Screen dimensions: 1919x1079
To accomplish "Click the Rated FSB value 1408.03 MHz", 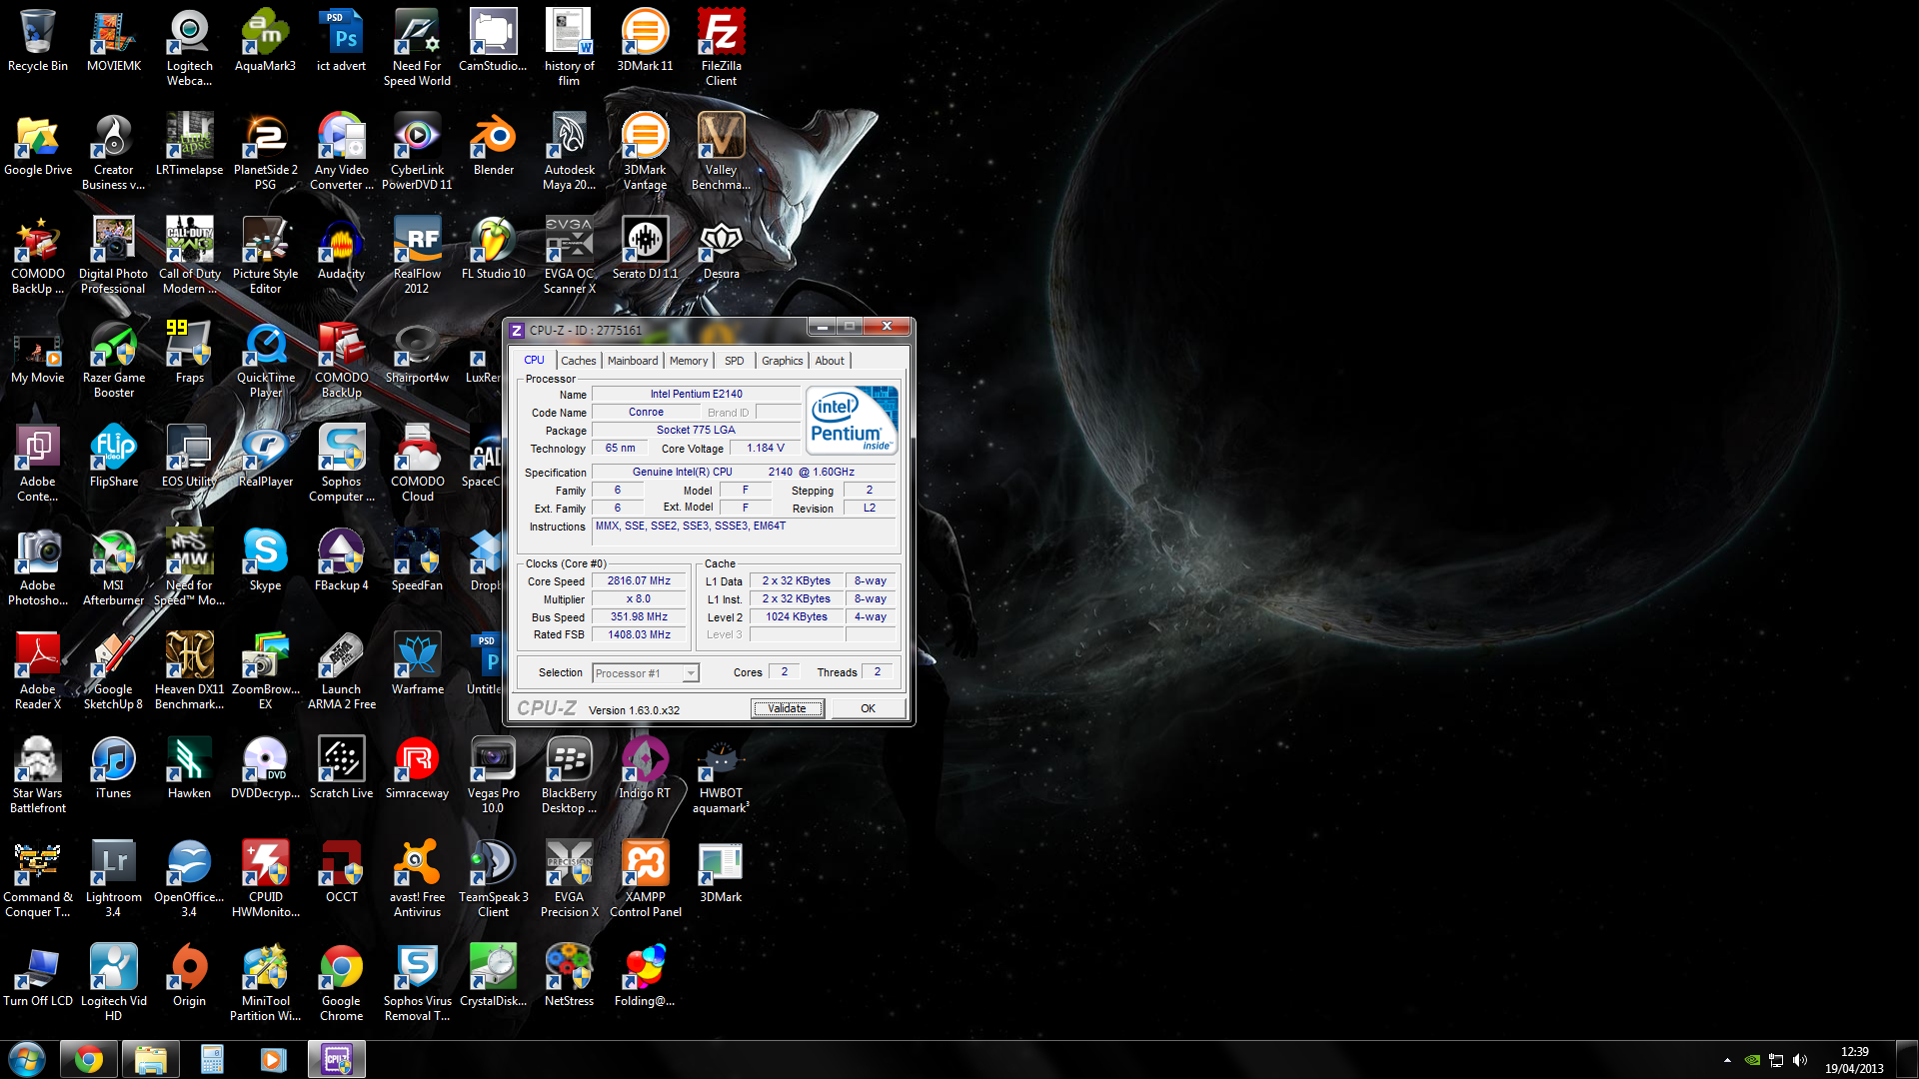I will point(640,634).
